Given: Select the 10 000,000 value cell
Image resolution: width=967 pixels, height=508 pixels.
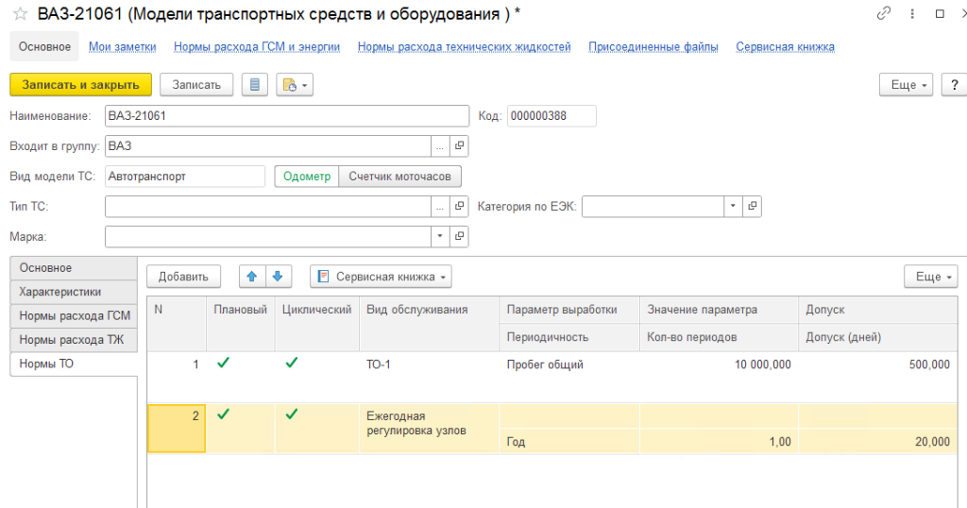Looking at the screenshot, I should pos(719,364).
